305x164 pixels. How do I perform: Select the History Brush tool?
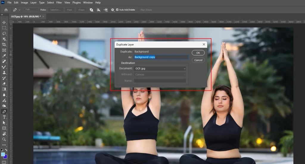click(4, 78)
